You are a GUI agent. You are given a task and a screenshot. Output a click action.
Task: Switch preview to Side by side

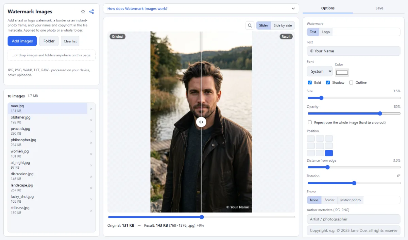pyautogui.click(x=283, y=25)
